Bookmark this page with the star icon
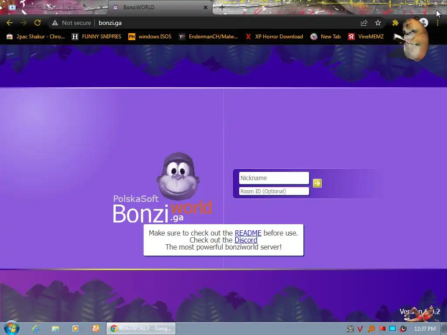 378,23
